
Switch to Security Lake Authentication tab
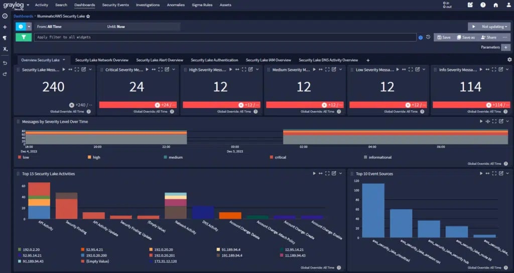tap(214, 60)
